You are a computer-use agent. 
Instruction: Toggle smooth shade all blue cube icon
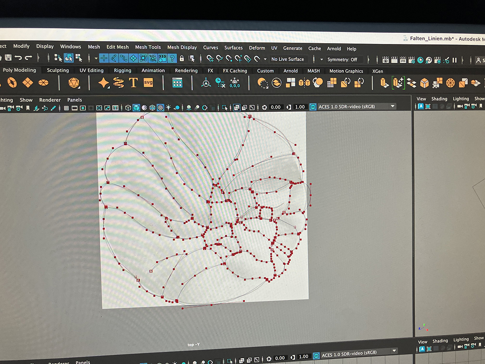click(x=136, y=108)
